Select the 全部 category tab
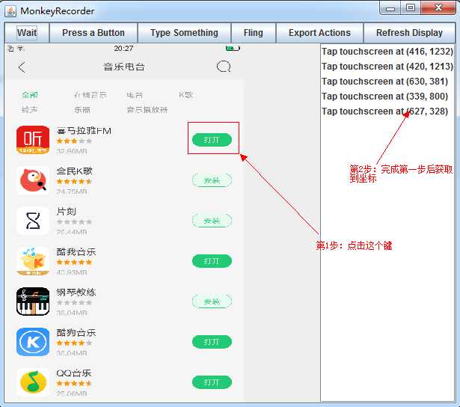The height and width of the screenshot is (407, 460). [x=30, y=95]
